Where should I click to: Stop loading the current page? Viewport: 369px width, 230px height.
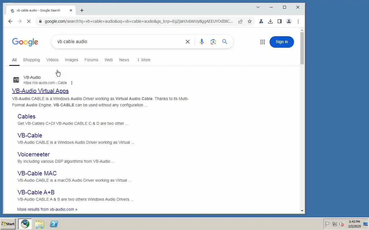[x=29, y=21]
